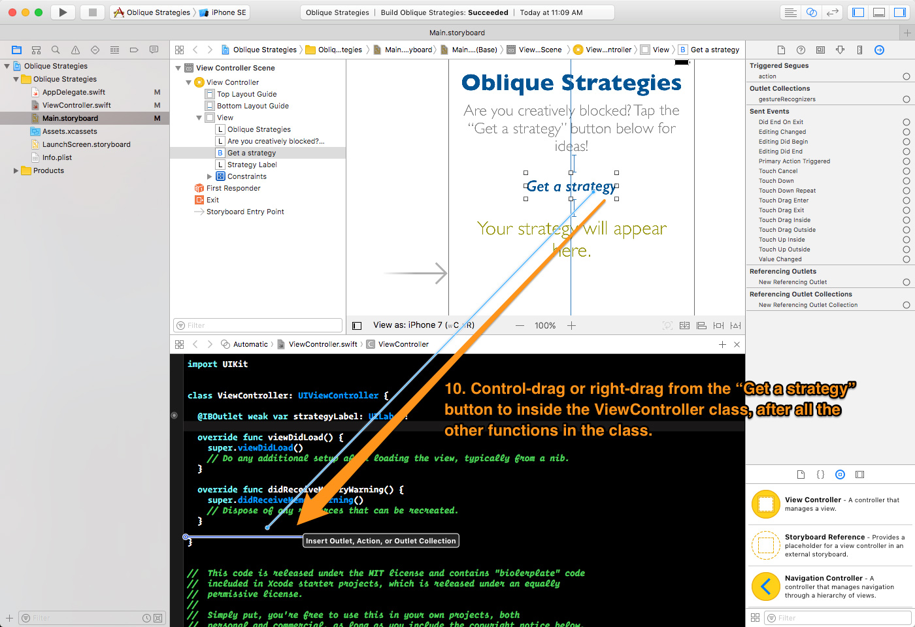Click View as: iPhone 7 button

pos(424,325)
